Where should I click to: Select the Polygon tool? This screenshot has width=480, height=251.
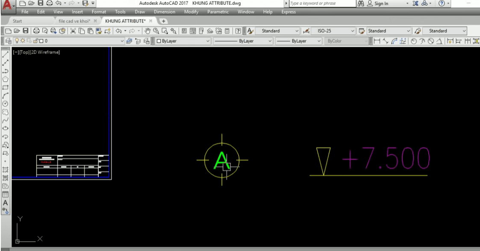(5, 79)
